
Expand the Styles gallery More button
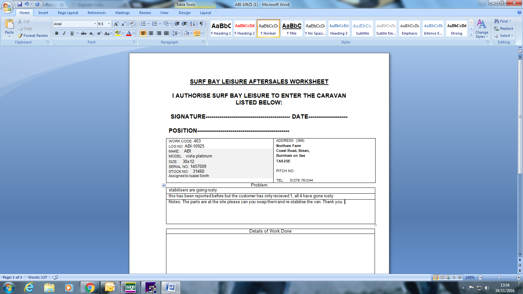click(471, 35)
